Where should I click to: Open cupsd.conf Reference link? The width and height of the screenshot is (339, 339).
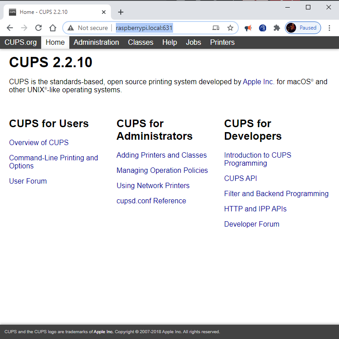[151, 201]
